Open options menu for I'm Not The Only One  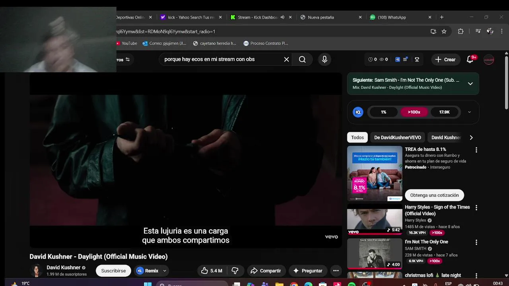tap(476, 242)
